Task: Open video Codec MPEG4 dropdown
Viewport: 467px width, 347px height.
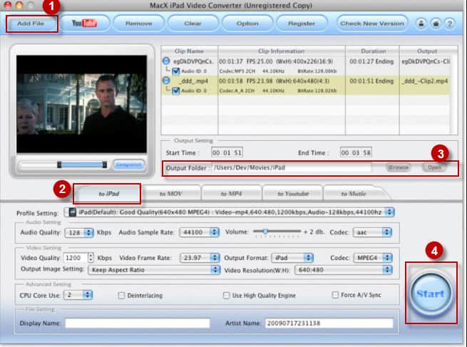Action: [x=373, y=258]
